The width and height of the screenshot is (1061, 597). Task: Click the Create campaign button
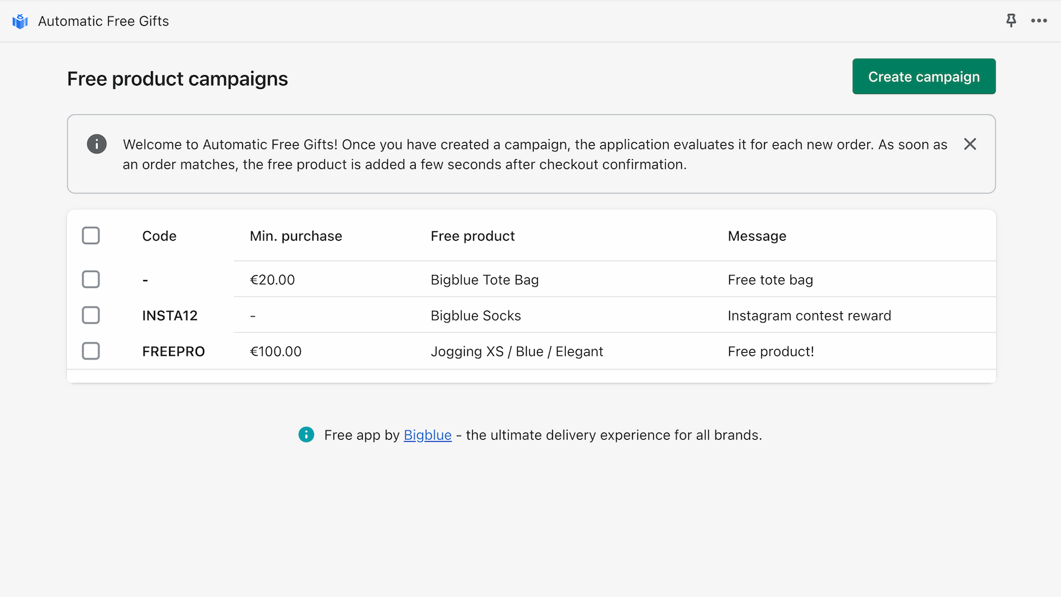924,76
